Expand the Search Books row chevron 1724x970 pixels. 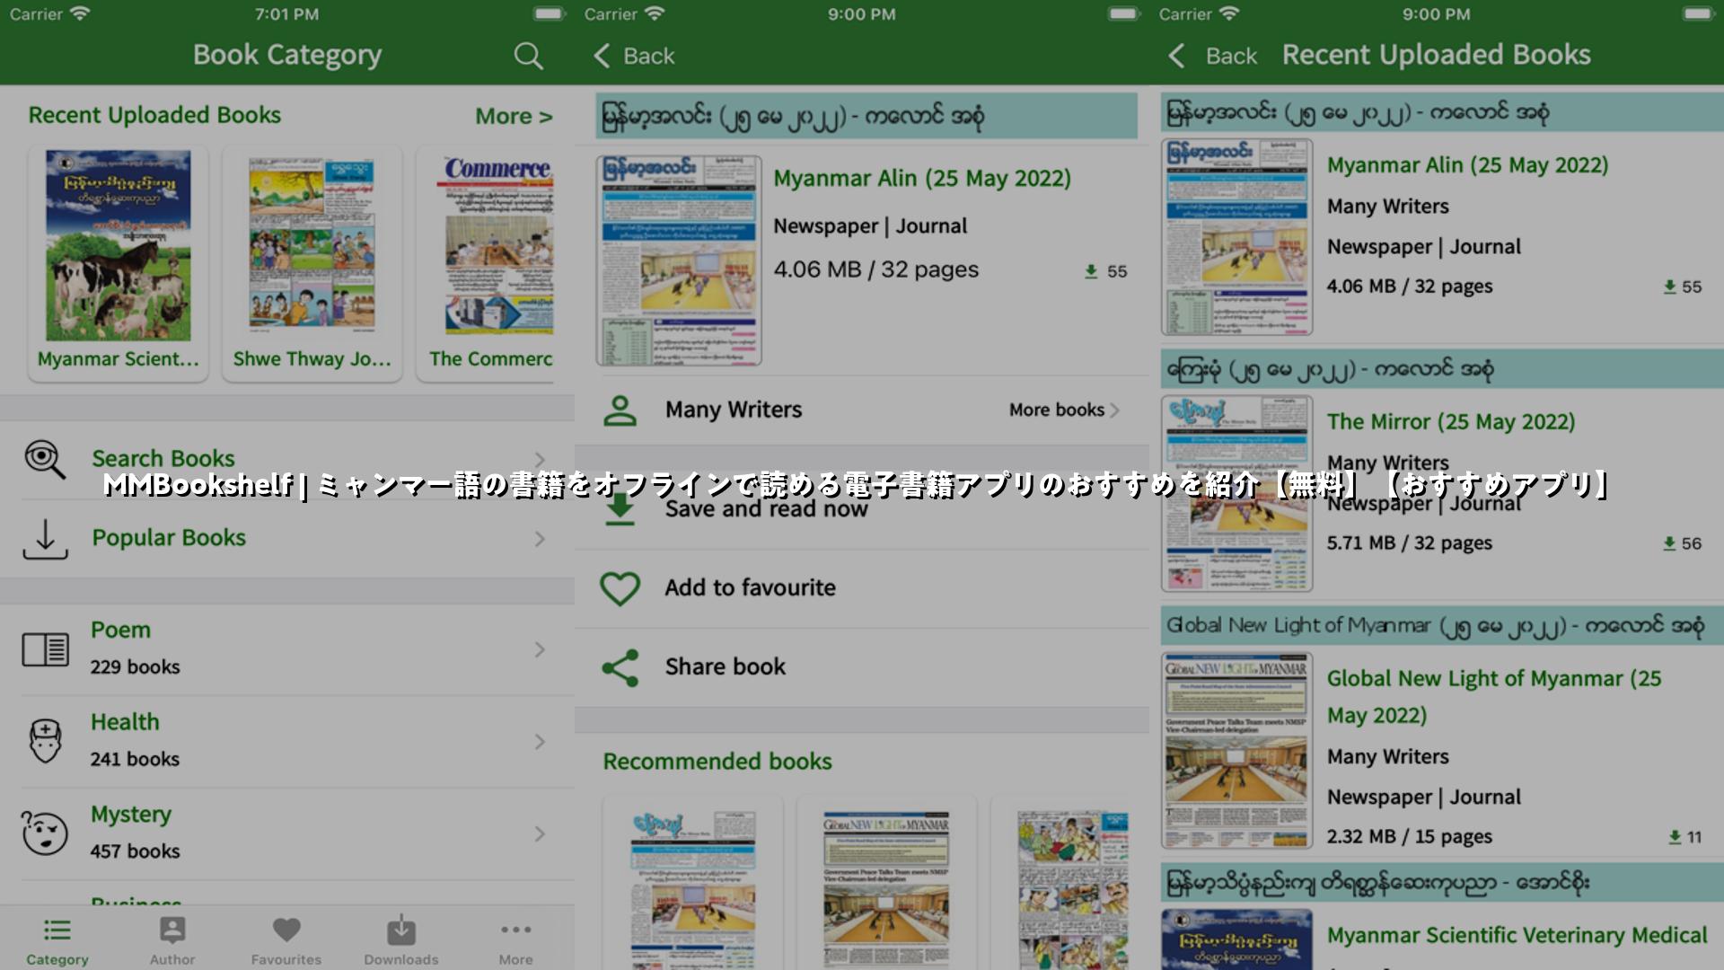click(540, 459)
